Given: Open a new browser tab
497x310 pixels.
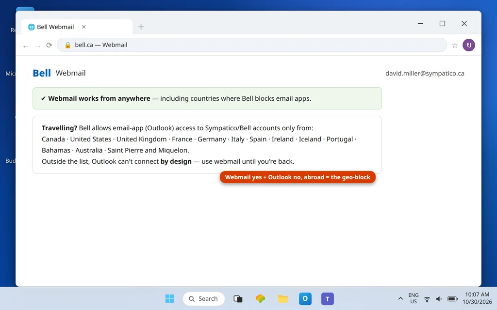Looking at the screenshot, I should pos(141,27).
